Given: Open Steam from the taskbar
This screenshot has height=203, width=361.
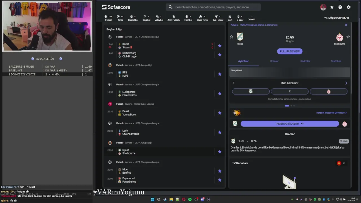Looking at the screenshot, I should [165, 199].
